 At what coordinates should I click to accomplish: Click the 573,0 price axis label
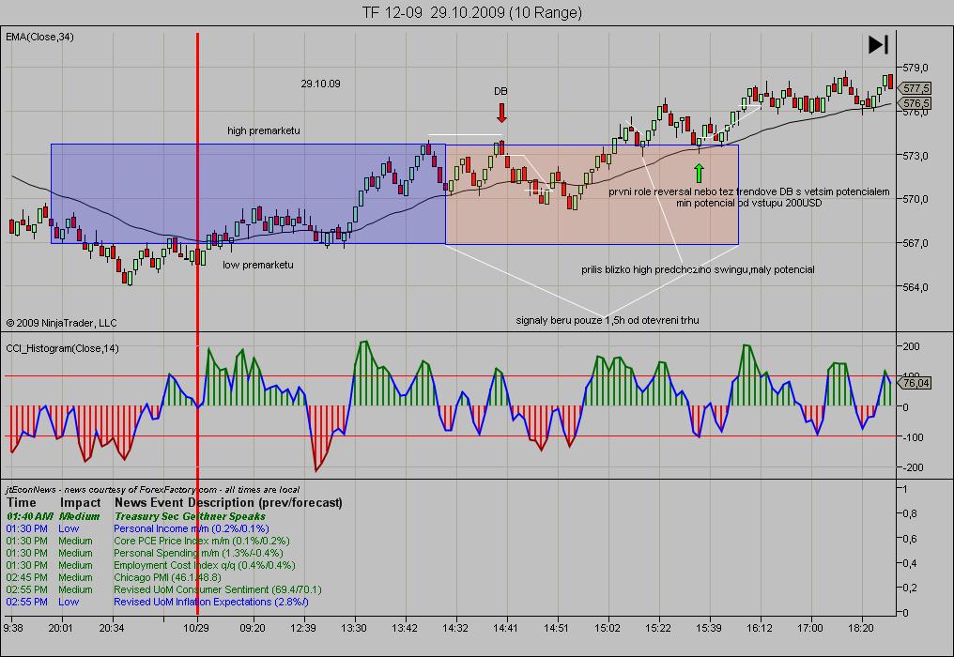pos(916,156)
